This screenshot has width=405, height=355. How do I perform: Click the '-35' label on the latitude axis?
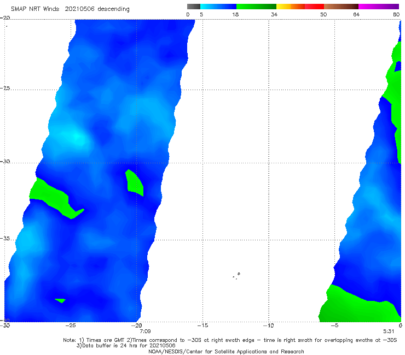tap(5, 239)
